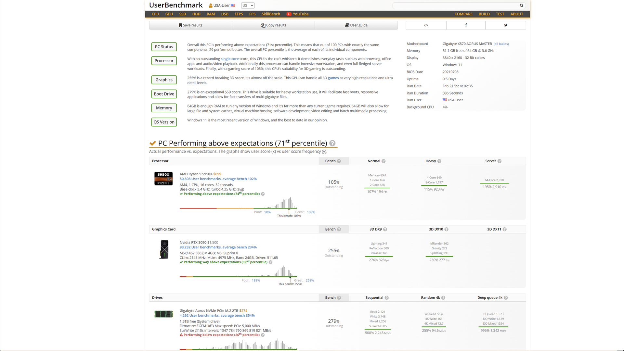Click help icon beside Sequential header

click(386, 298)
